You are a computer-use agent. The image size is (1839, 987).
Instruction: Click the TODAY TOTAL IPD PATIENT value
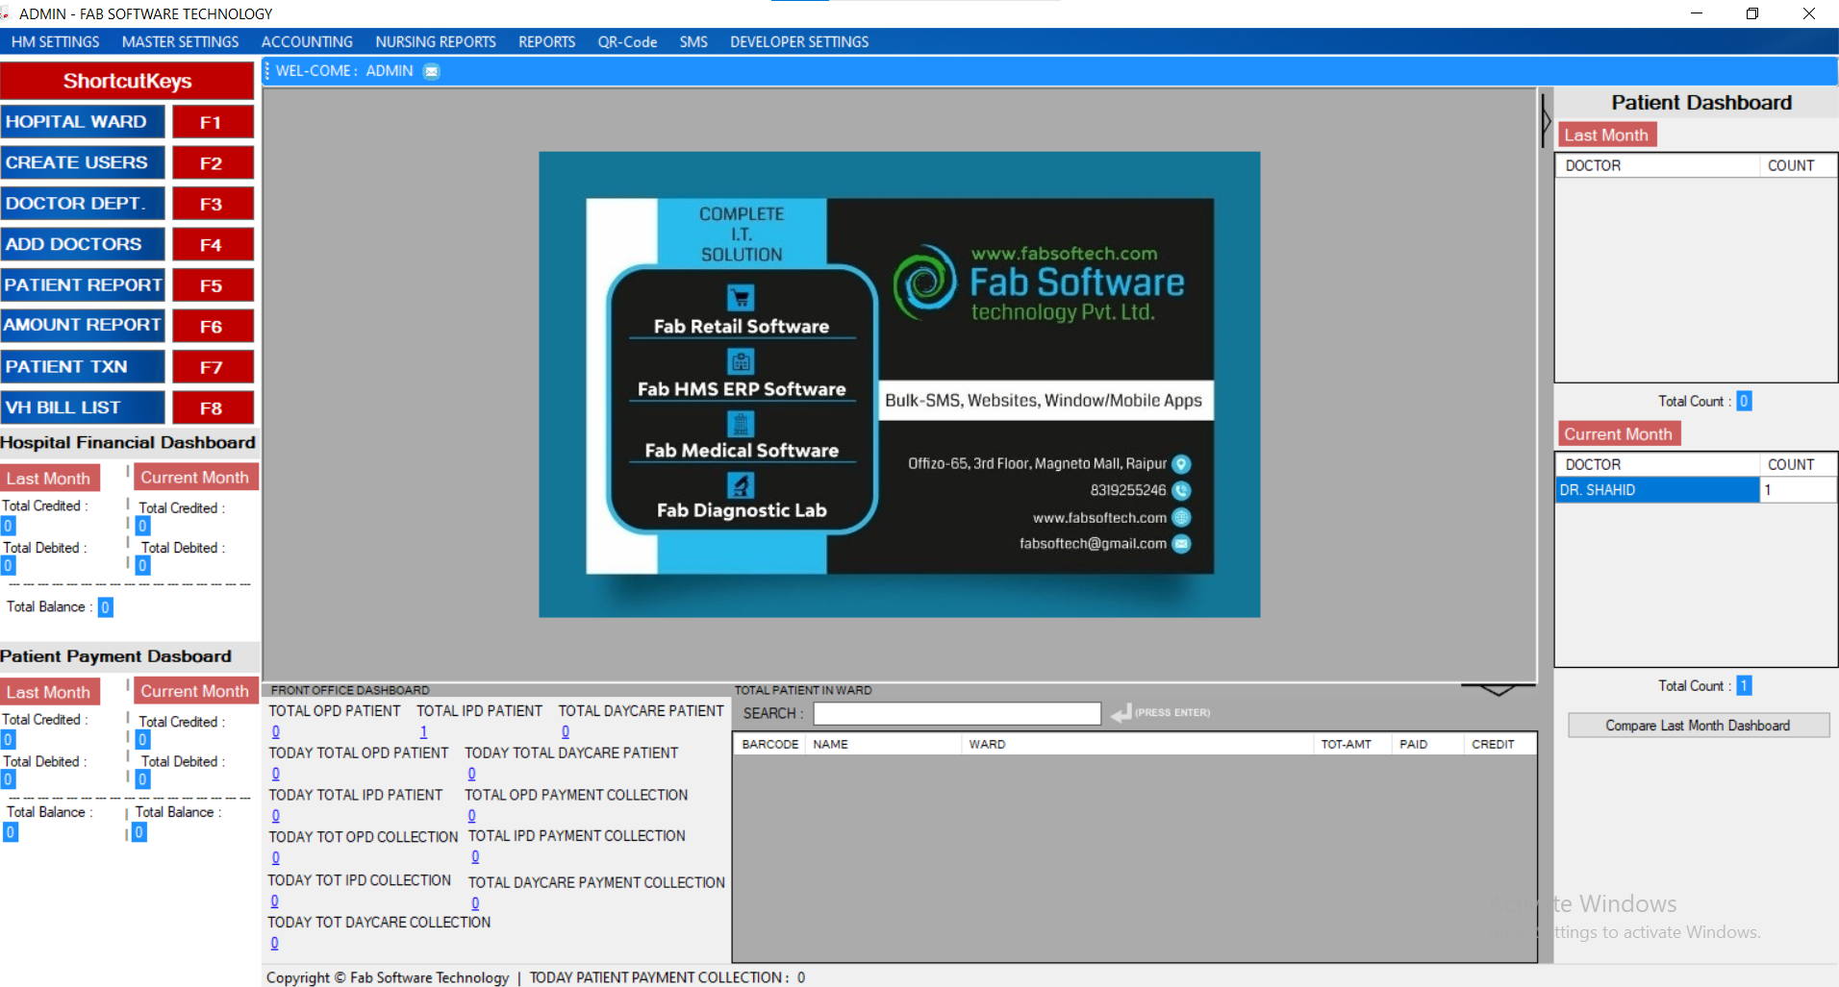pos(276,816)
